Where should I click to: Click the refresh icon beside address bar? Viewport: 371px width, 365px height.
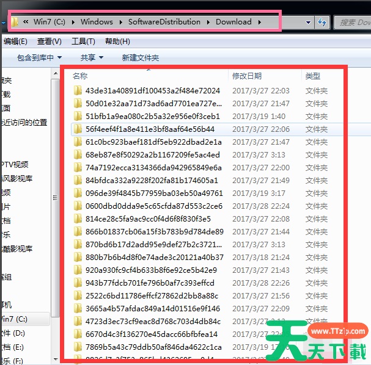[x=322, y=22]
